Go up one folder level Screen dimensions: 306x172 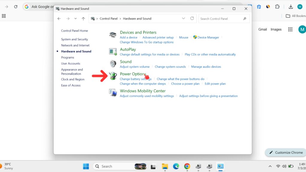point(83,19)
